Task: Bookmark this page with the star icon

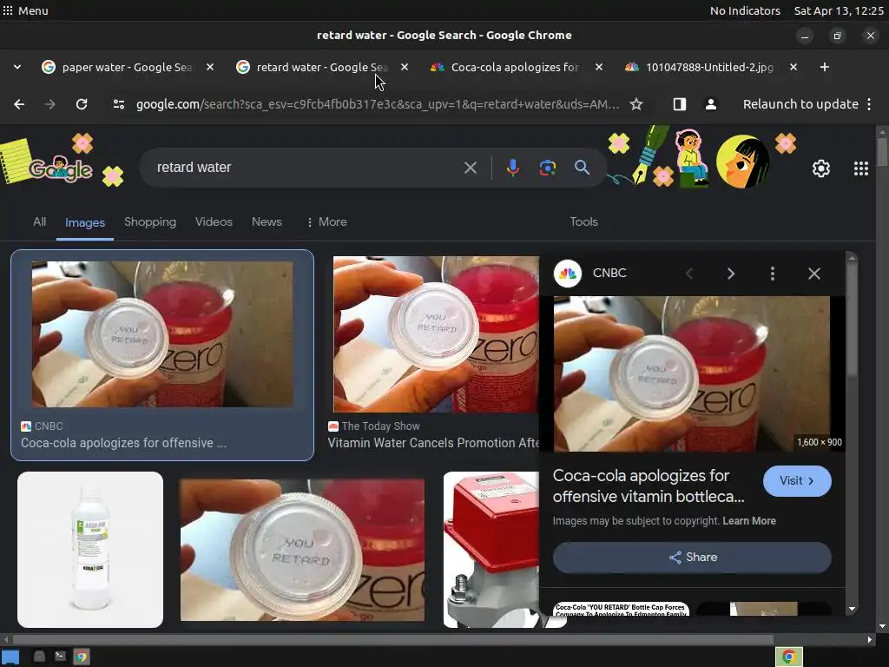Action: tap(636, 104)
